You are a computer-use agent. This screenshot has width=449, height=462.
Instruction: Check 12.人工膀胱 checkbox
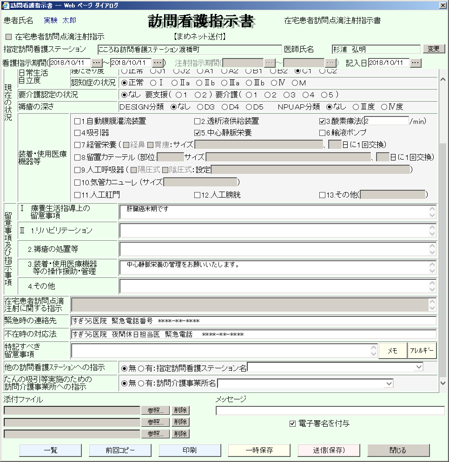tap(197, 195)
